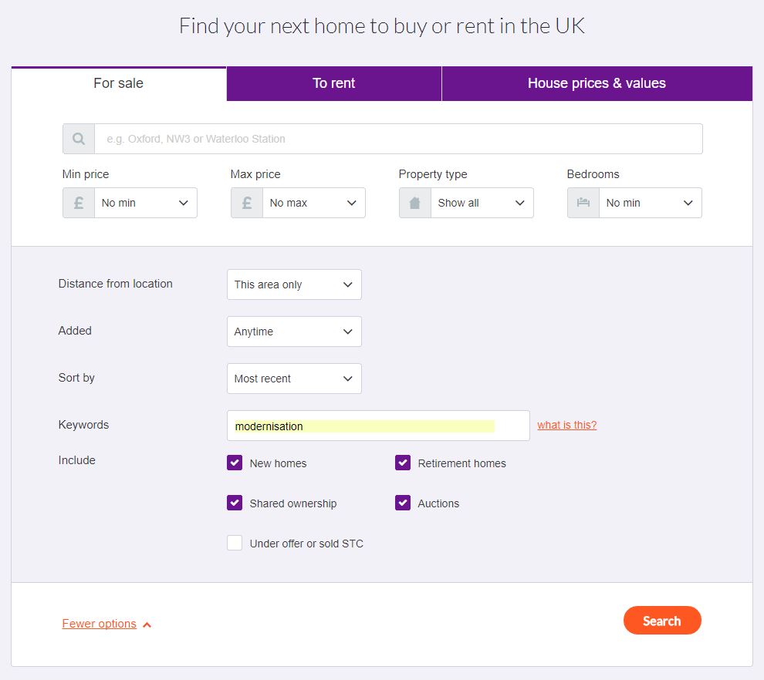Screen dimensions: 764x680
Task: Uncheck the Retirement homes checkbox
Action: pos(403,463)
